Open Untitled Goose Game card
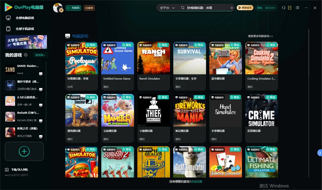 118,66
